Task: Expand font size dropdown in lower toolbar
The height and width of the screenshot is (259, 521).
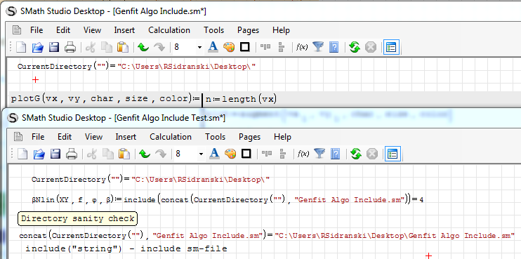Action: coord(201,154)
